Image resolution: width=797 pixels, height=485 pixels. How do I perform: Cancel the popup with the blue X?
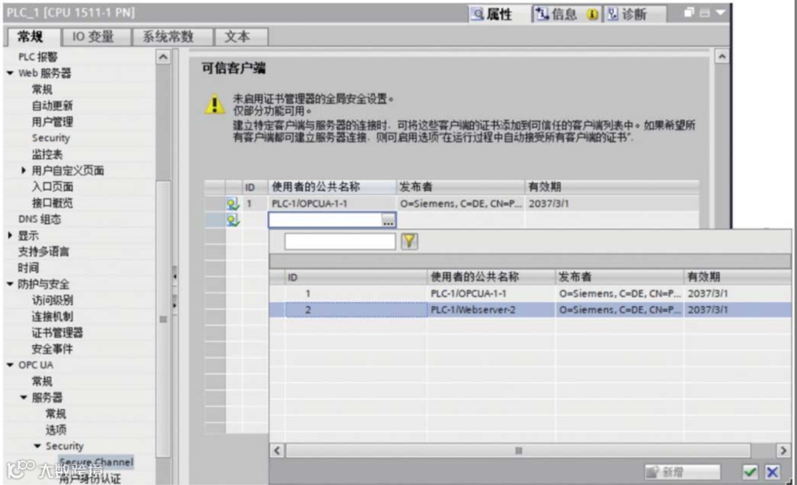click(772, 472)
